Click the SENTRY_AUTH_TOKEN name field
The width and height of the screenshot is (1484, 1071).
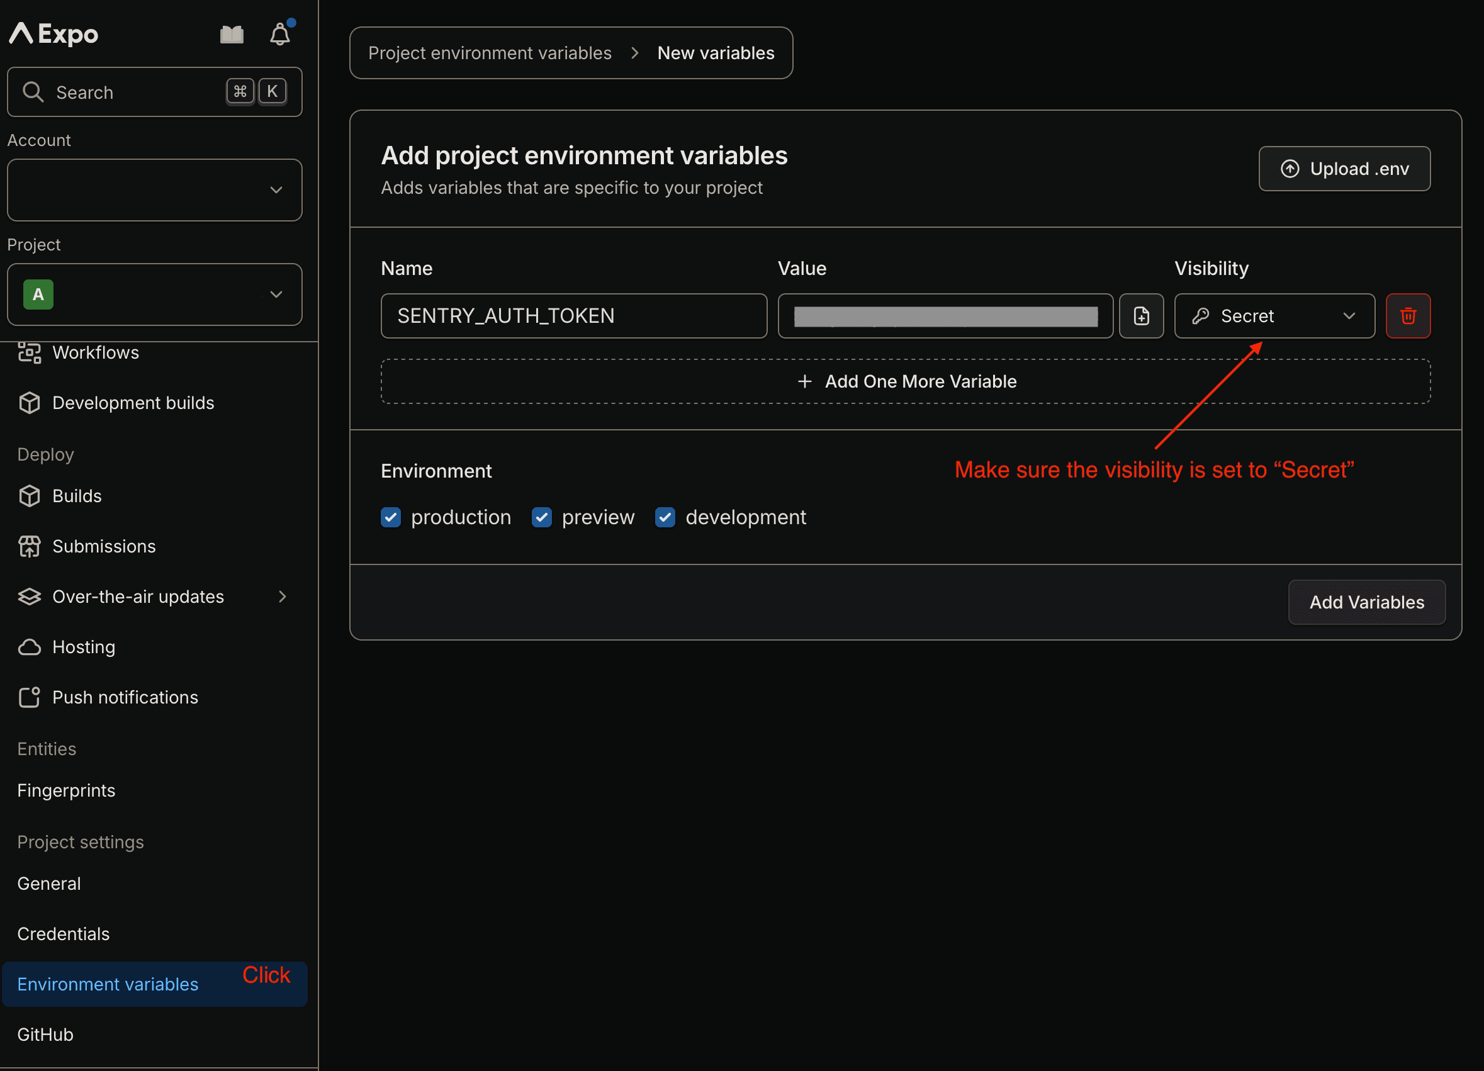[x=574, y=316]
